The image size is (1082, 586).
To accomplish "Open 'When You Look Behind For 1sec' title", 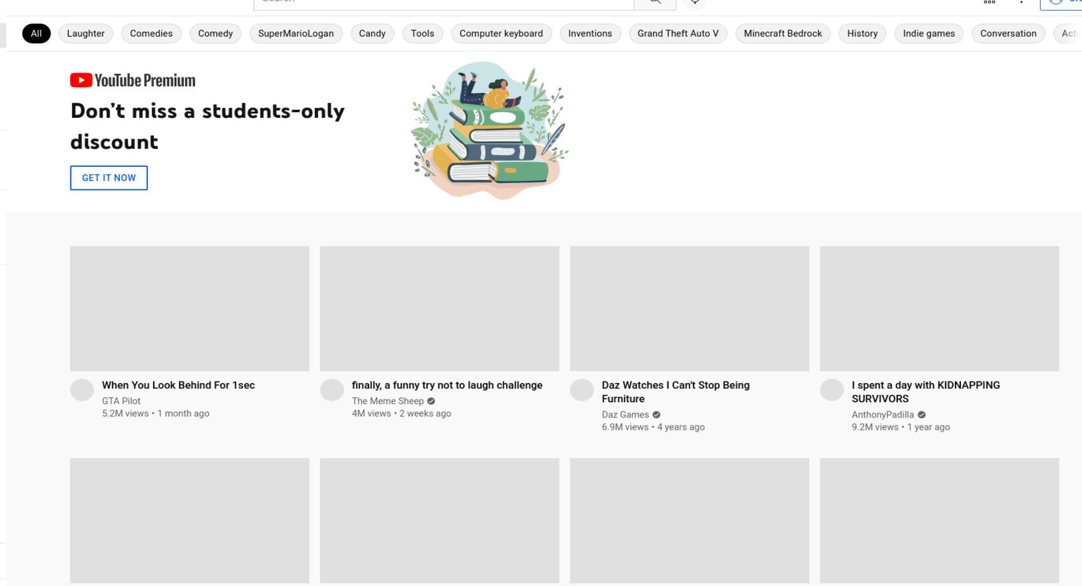I will [178, 385].
